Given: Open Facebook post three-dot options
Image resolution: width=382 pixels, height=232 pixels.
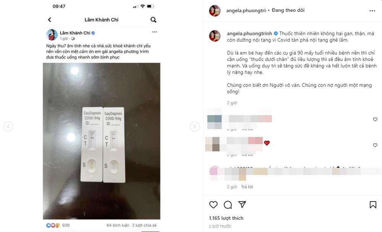Looking at the screenshot, I should pyautogui.click(x=154, y=32).
